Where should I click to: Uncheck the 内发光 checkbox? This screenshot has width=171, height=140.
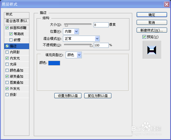click(7, 58)
